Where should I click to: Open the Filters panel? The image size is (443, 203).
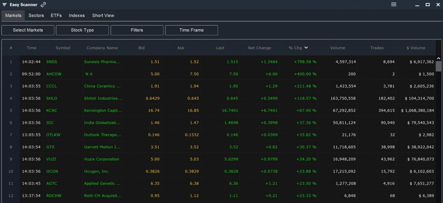coord(137,30)
